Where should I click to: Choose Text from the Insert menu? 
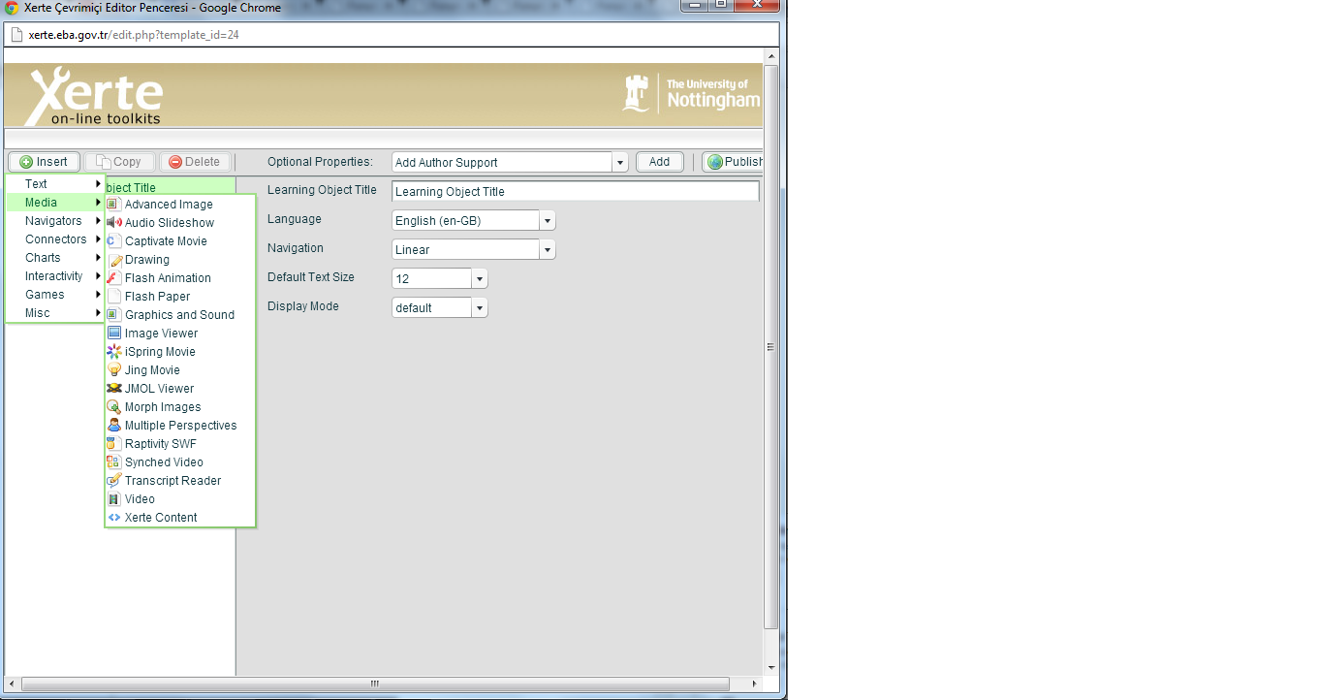(x=55, y=183)
